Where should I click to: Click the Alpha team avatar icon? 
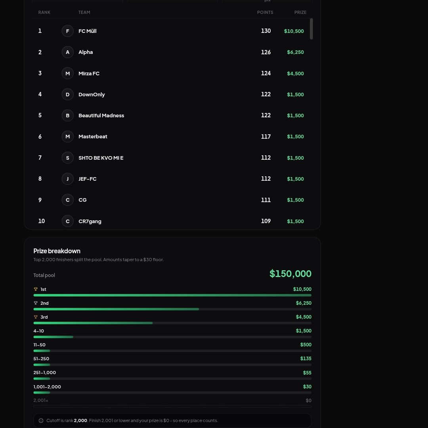[x=67, y=52]
